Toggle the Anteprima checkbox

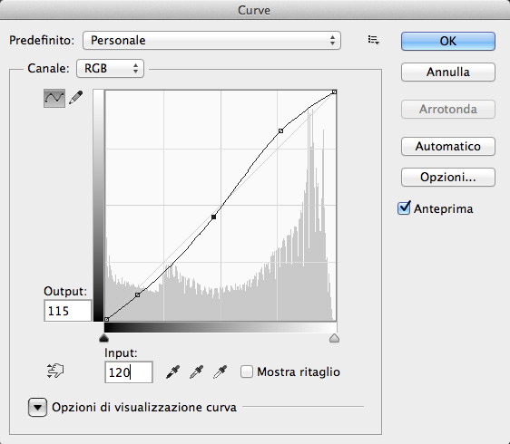(x=404, y=208)
